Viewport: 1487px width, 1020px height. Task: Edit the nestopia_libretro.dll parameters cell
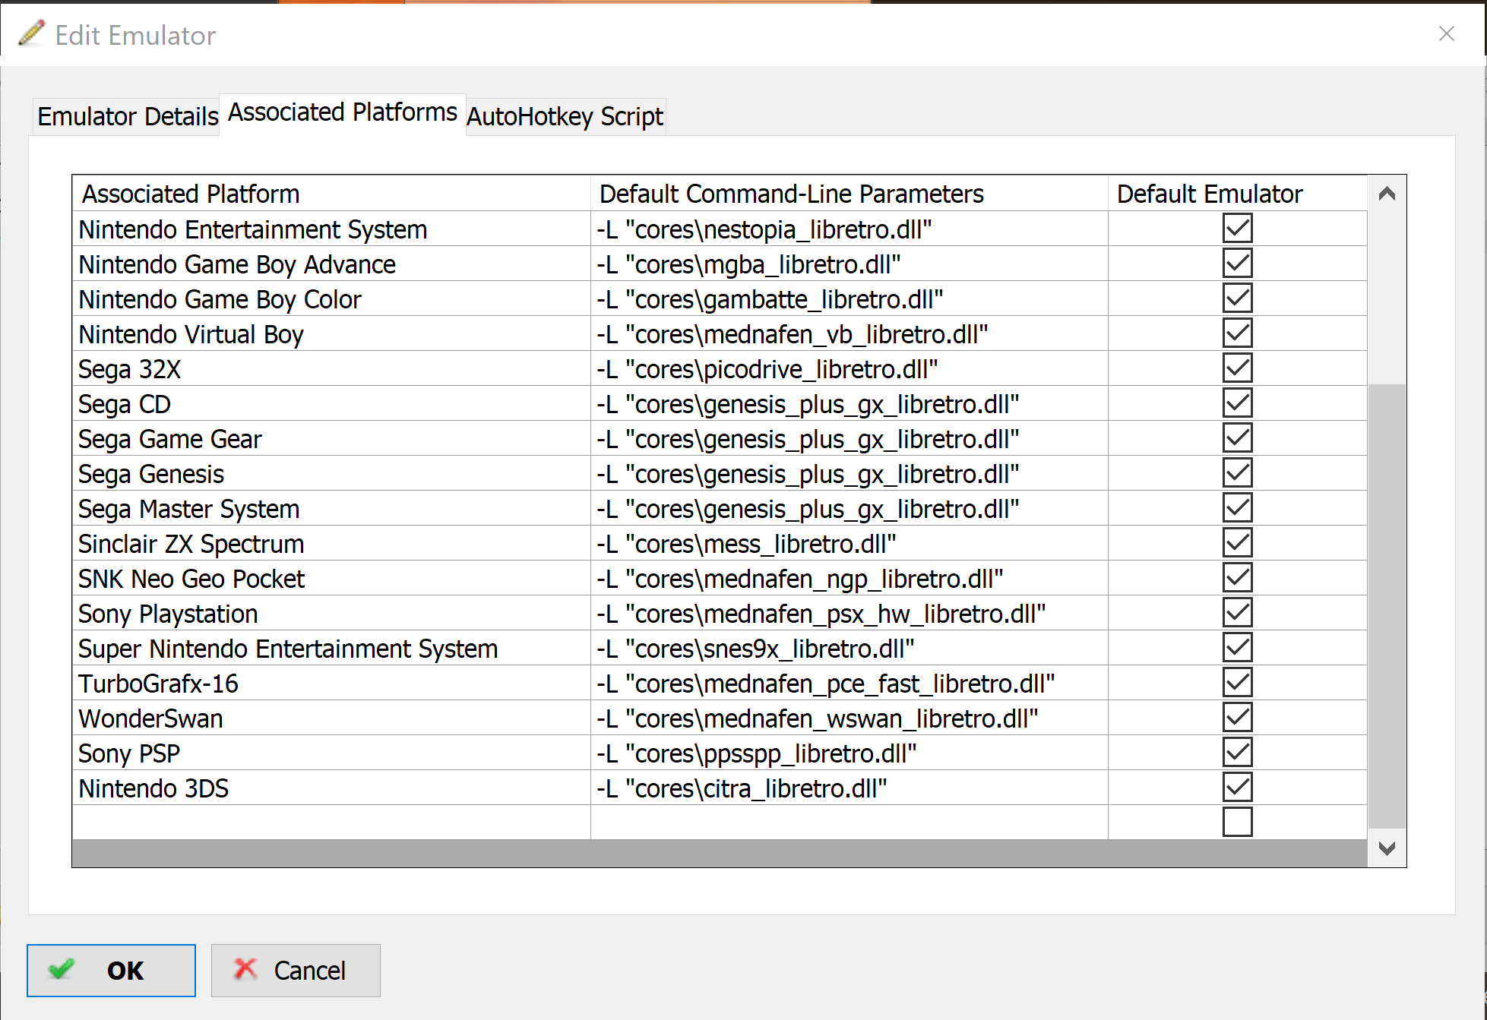849,229
